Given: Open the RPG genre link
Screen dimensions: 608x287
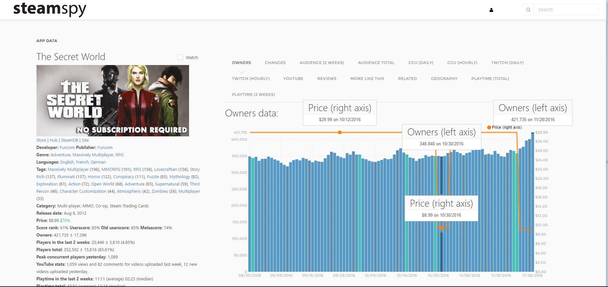Looking at the screenshot, I should (119, 155).
